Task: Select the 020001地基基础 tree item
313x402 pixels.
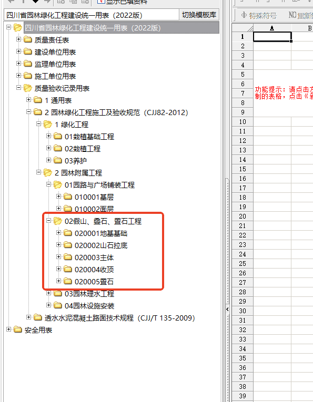Action: pyautogui.click(x=101, y=233)
